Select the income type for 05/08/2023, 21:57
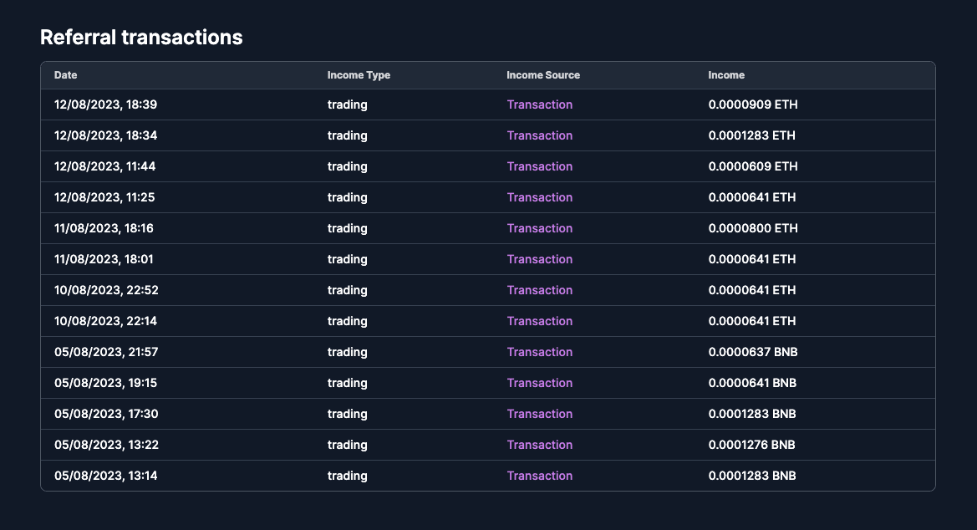The image size is (977, 530). pos(348,352)
